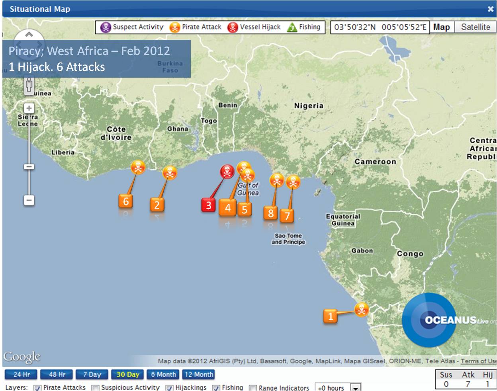
Task: Pan the map up with the arrow
Action: point(29,35)
